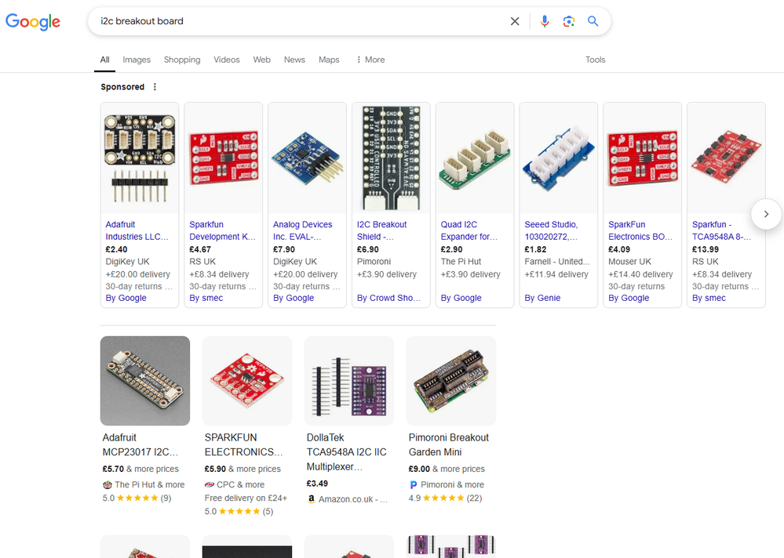Show more sponsored products with the arrow
The image size is (784, 558).
pos(767,214)
